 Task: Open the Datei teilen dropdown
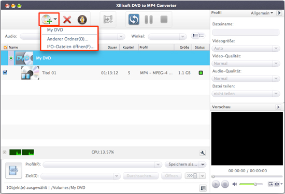pos(246,94)
